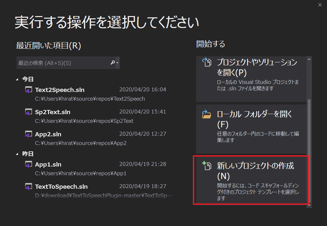Click the open project or solution icon
The image size is (327, 226).
[207, 62]
